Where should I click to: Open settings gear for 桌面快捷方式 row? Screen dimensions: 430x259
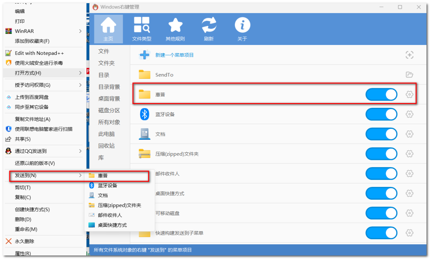pyautogui.click(x=409, y=193)
